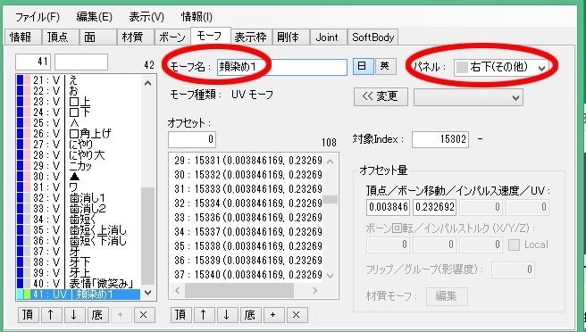Screen dimensions: 586x332
Task: Click the empty search field beside 41
Action: 81,62
